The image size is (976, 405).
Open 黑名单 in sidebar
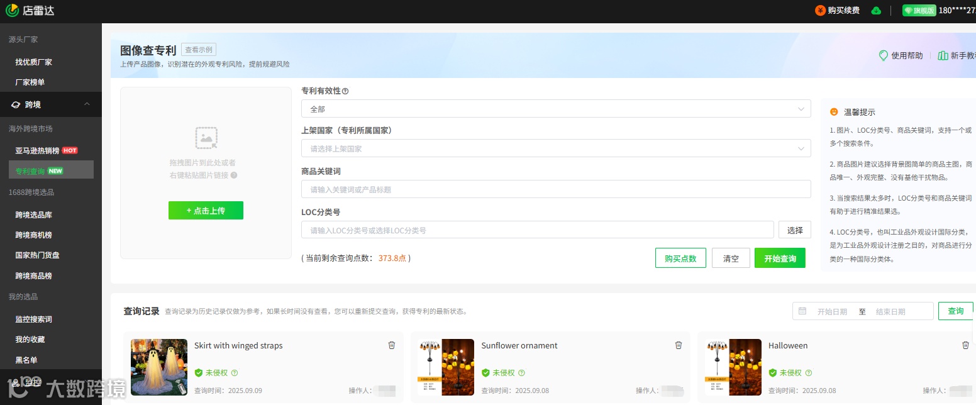(26, 360)
